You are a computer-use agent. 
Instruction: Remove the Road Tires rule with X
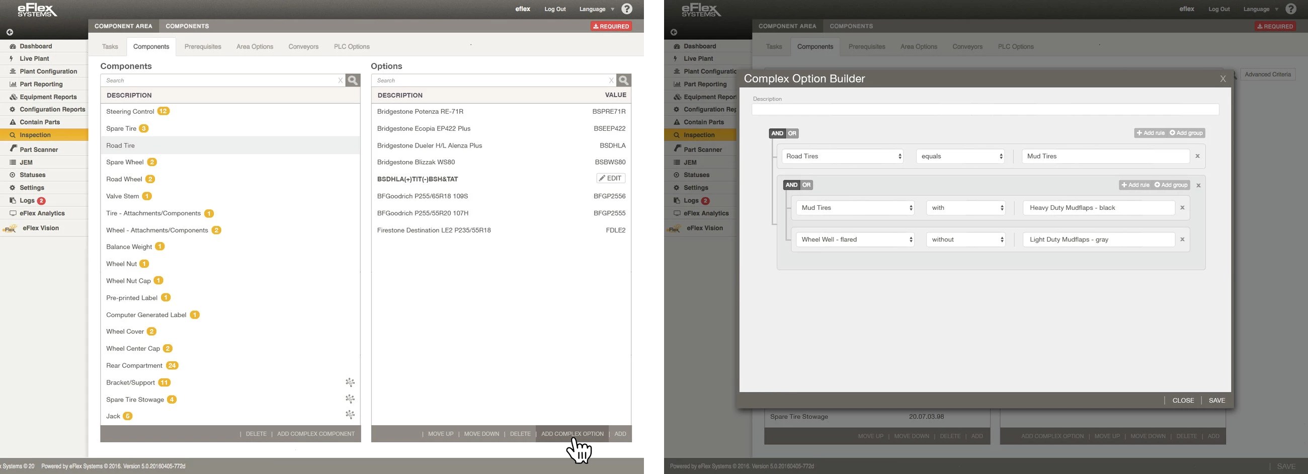(1197, 156)
